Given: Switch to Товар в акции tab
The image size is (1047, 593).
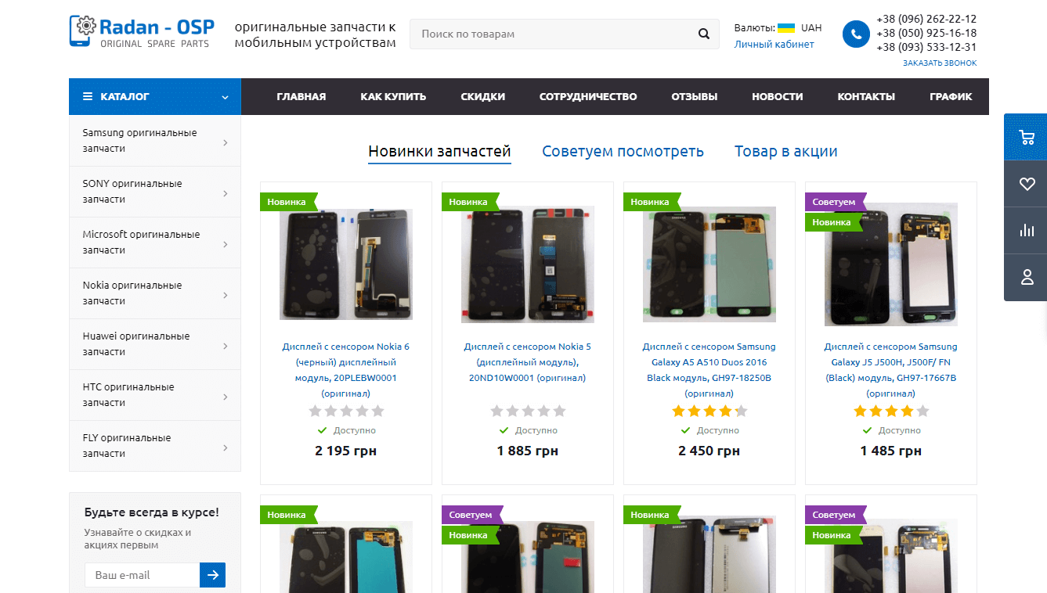Looking at the screenshot, I should coord(785,152).
